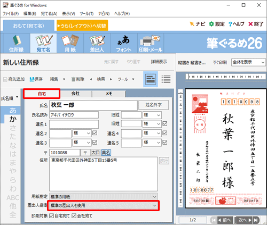Open 連名2 honorific 様 dropdown
Screen dimensions: 267x225
(x=82, y=133)
